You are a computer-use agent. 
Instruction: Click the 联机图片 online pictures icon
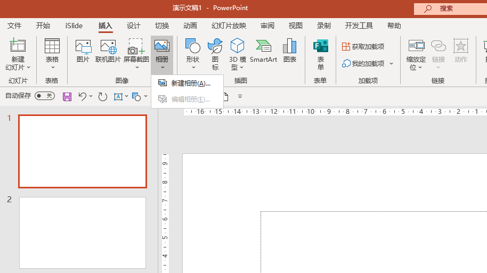[108, 47]
